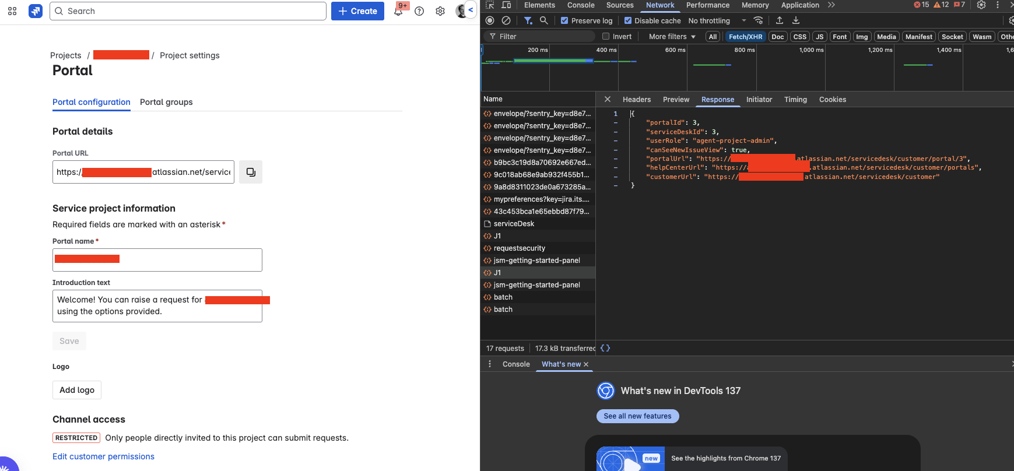Open the Console drawer tab

516,364
